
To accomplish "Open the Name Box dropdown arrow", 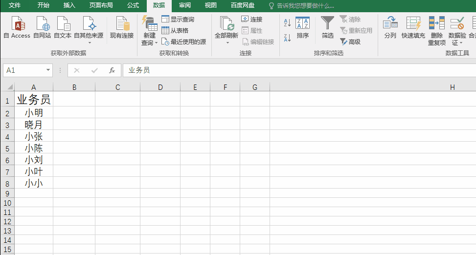I will [48, 70].
